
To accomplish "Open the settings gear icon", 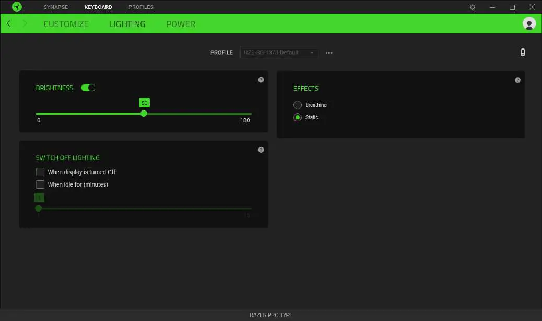I will 473,7.
